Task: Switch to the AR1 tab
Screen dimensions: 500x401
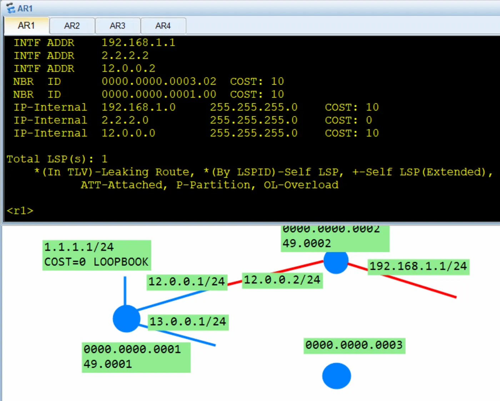Action: point(26,26)
